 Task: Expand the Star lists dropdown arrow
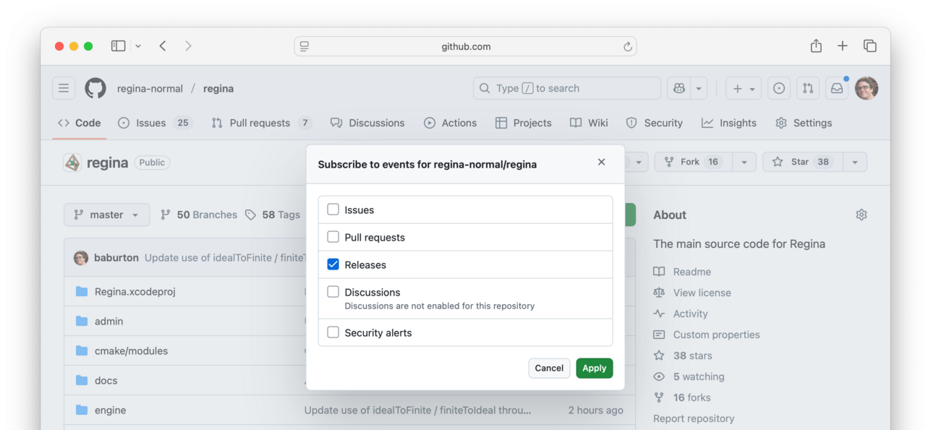(x=855, y=162)
